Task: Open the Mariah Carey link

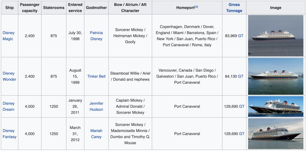Action: pyautogui.click(x=96, y=134)
